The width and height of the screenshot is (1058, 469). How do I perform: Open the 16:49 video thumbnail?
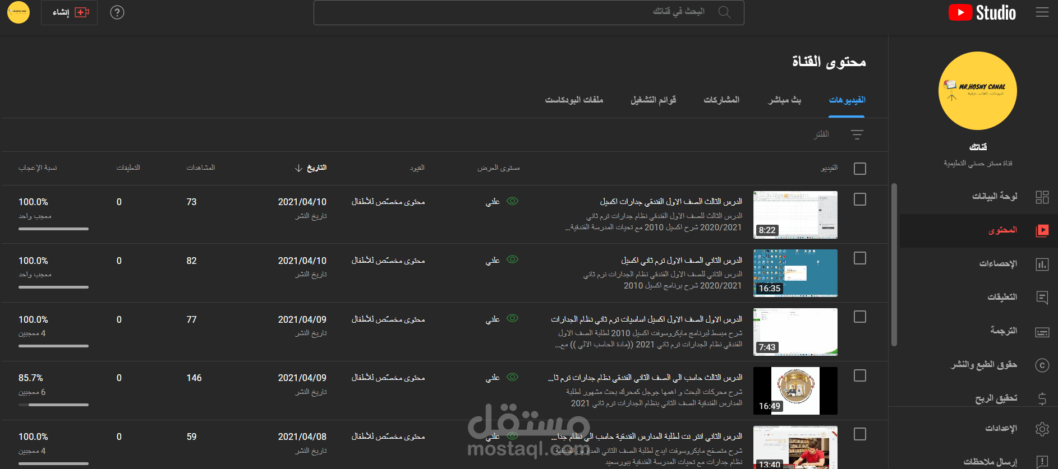point(795,391)
